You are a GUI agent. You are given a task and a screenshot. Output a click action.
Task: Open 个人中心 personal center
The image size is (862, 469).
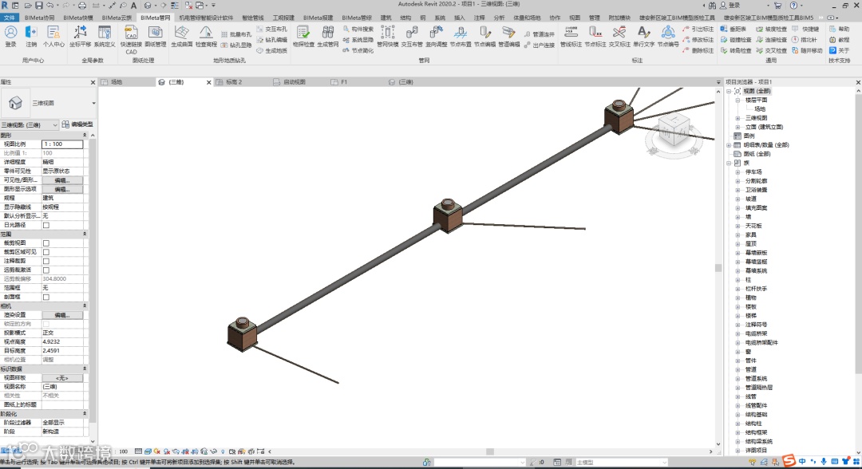(53, 36)
